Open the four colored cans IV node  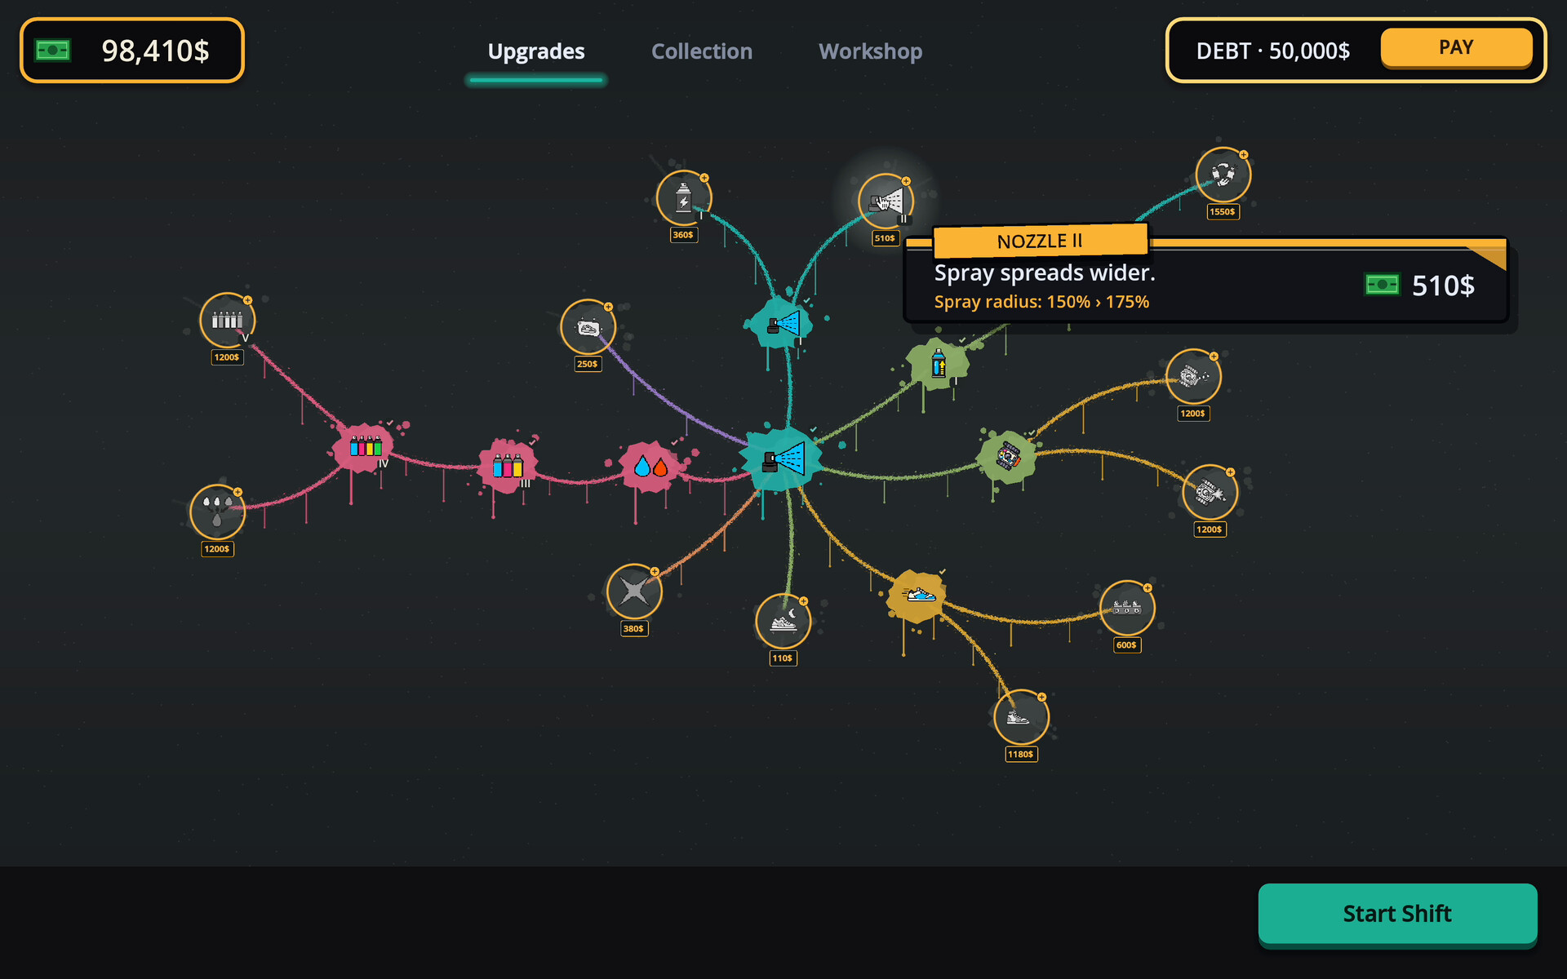pyautogui.click(x=364, y=447)
